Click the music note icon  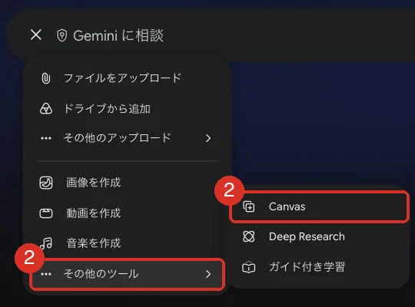click(46, 243)
